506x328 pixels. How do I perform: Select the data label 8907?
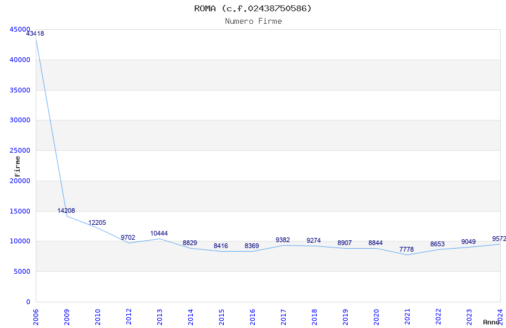pos(345,243)
